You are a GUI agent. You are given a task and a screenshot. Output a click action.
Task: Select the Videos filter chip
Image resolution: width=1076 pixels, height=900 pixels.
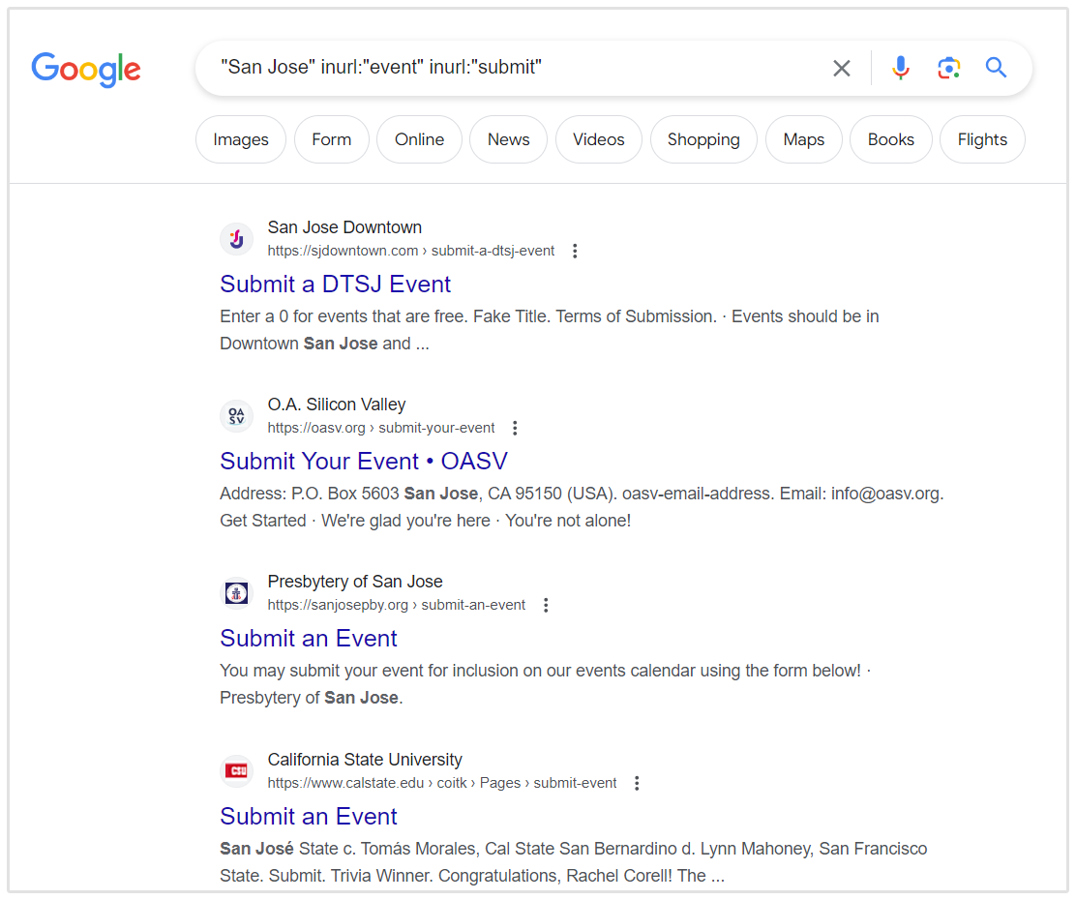coord(598,139)
